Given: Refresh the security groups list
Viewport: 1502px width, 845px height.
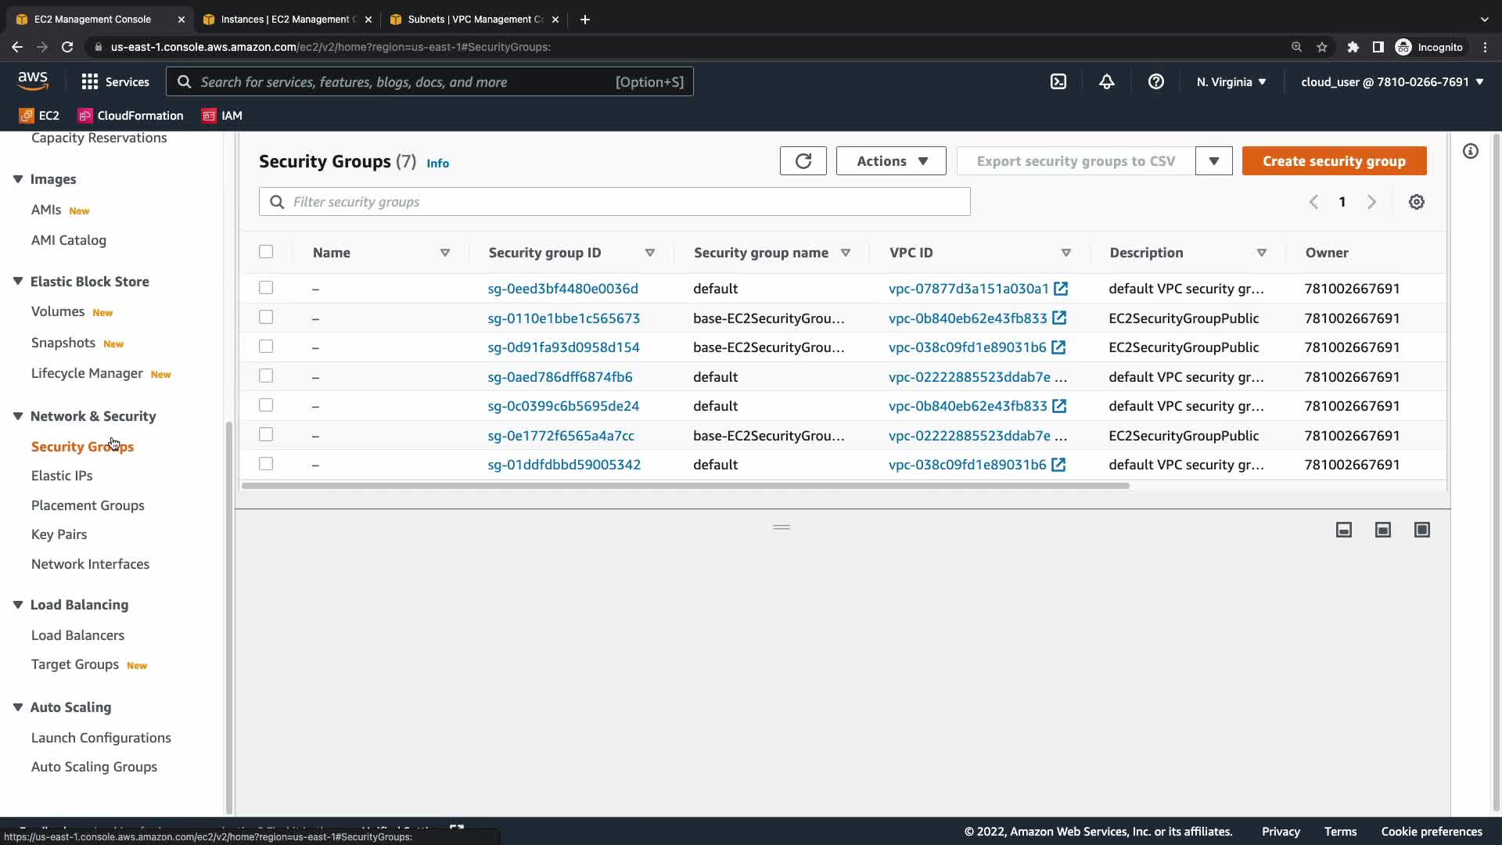Looking at the screenshot, I should point(803,161).
